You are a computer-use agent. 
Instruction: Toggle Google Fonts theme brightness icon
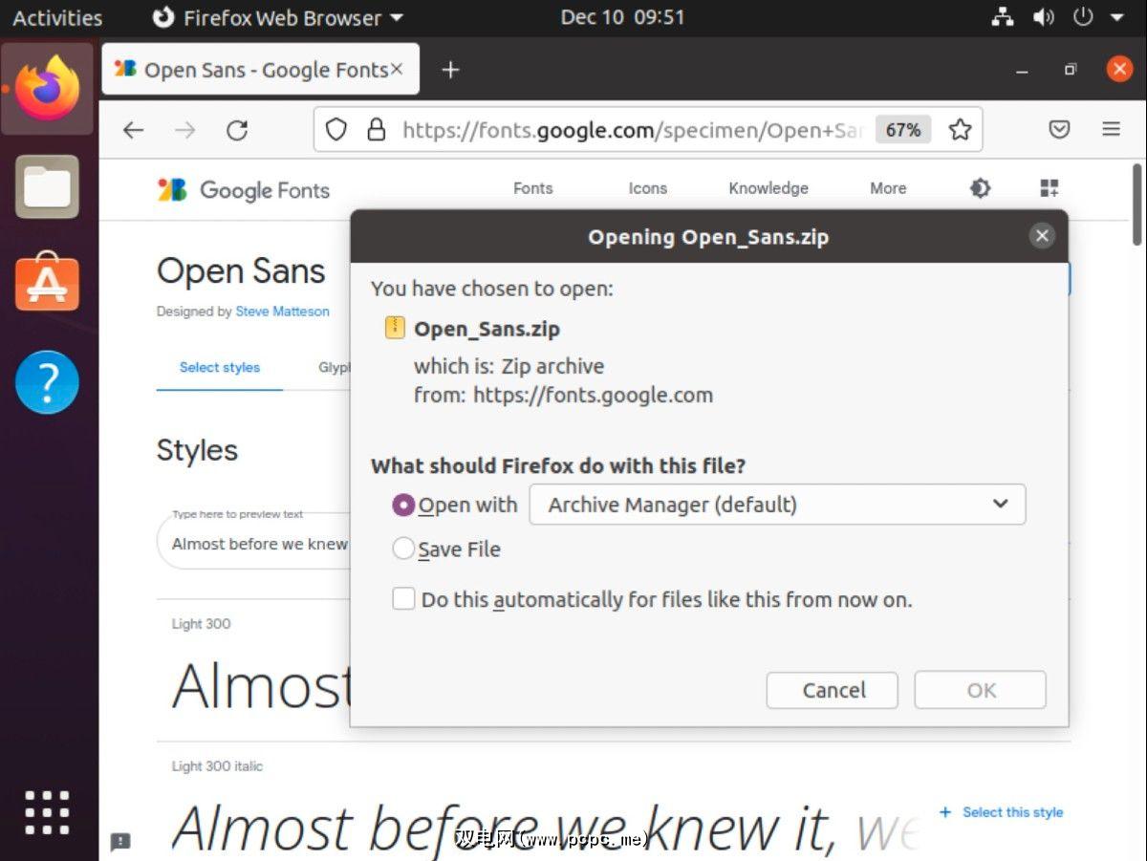click(x=980, y=188)
